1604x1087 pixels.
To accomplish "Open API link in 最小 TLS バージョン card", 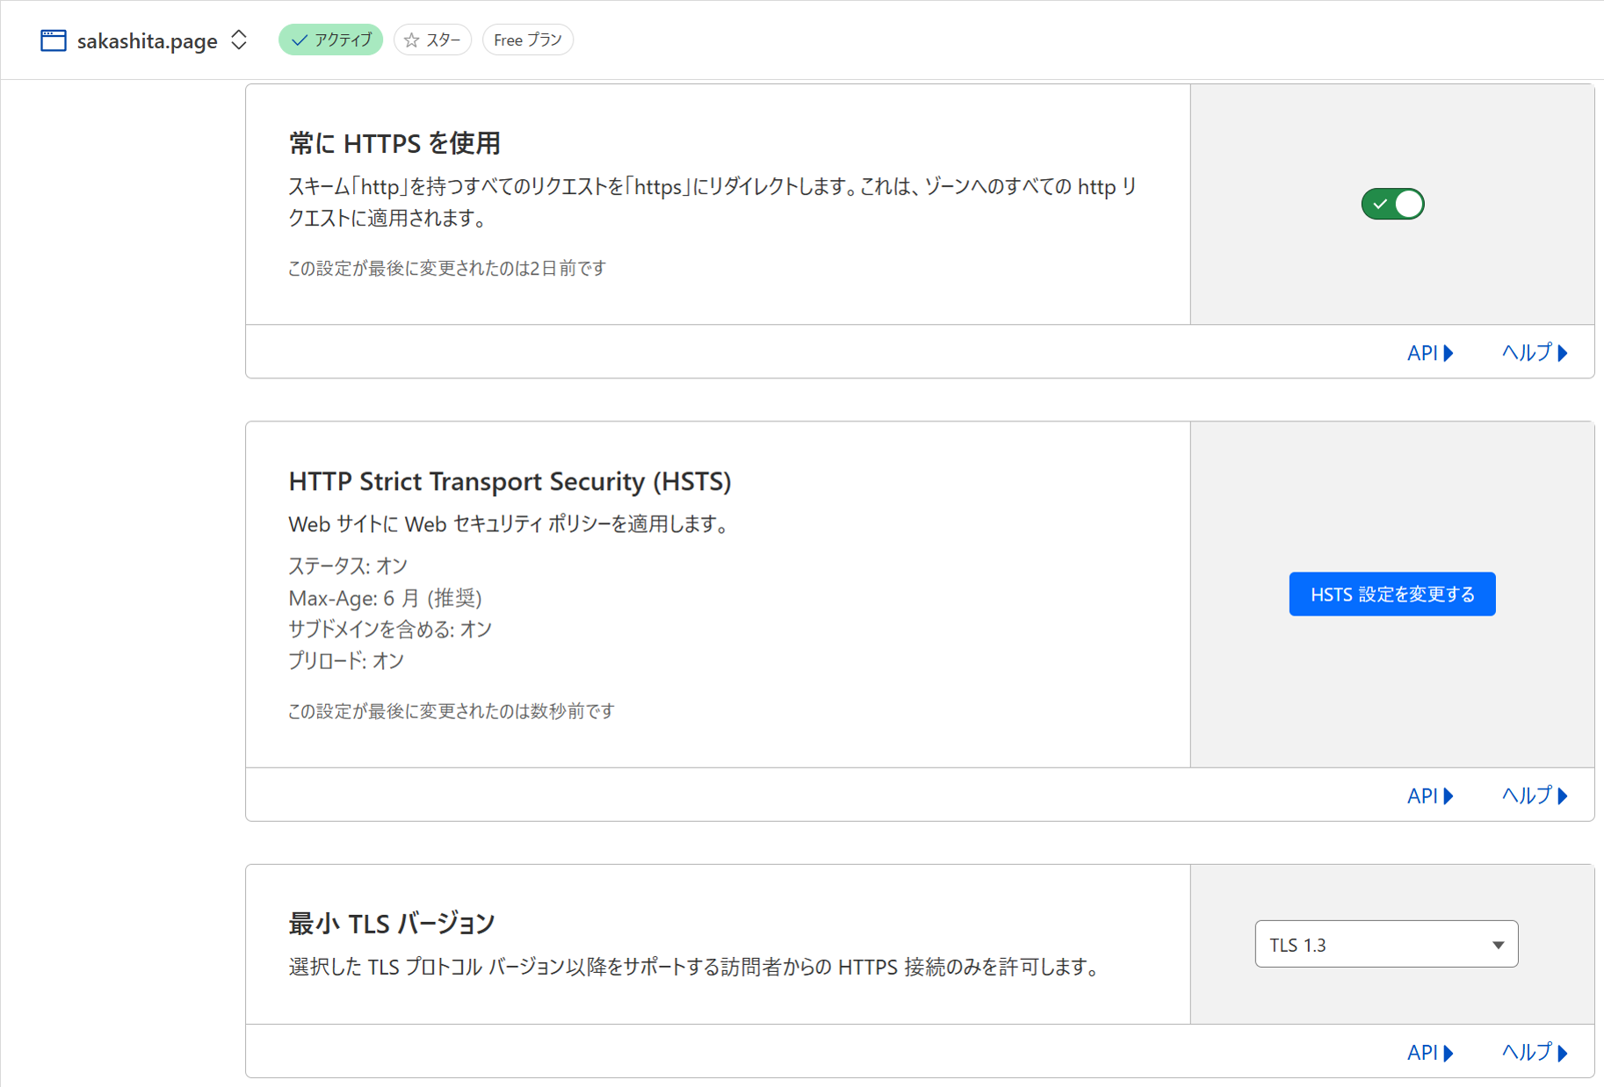I will coord(1430,1052).
